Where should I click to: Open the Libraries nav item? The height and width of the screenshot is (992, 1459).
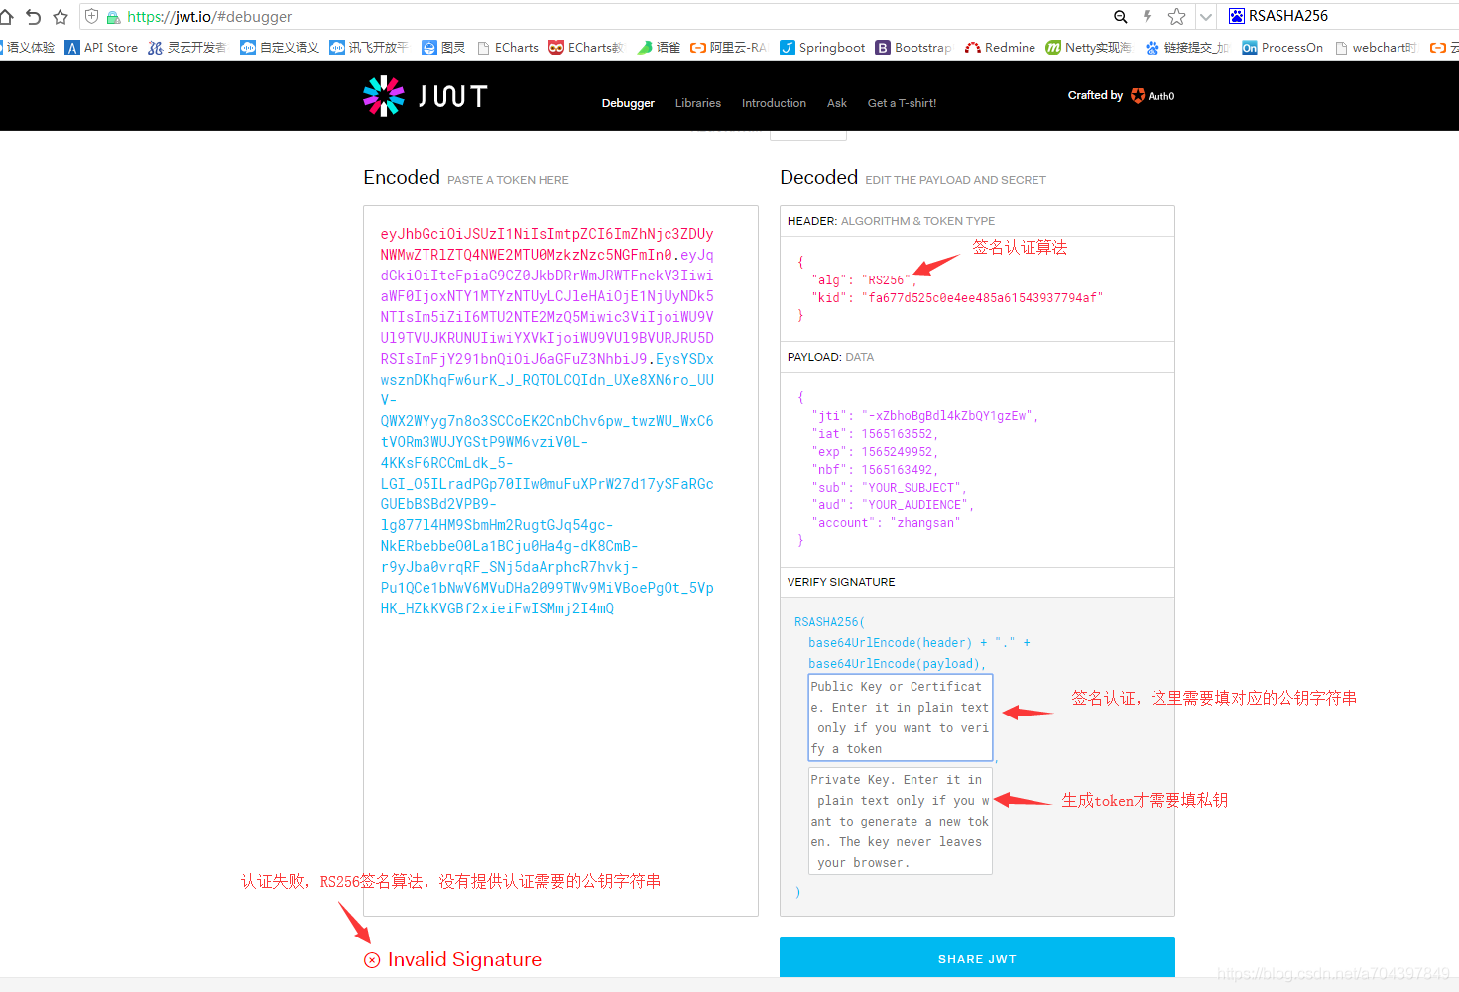(698, 103)
